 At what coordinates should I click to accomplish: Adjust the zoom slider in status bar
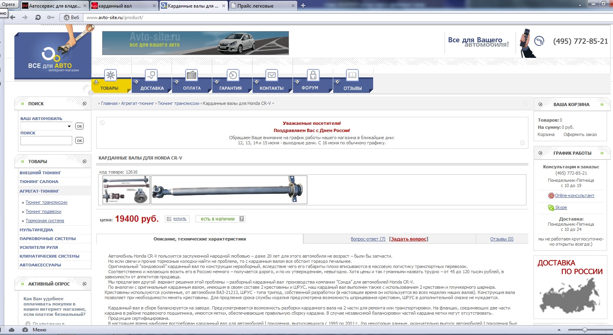pyautogui.click(x=585, y=330)
